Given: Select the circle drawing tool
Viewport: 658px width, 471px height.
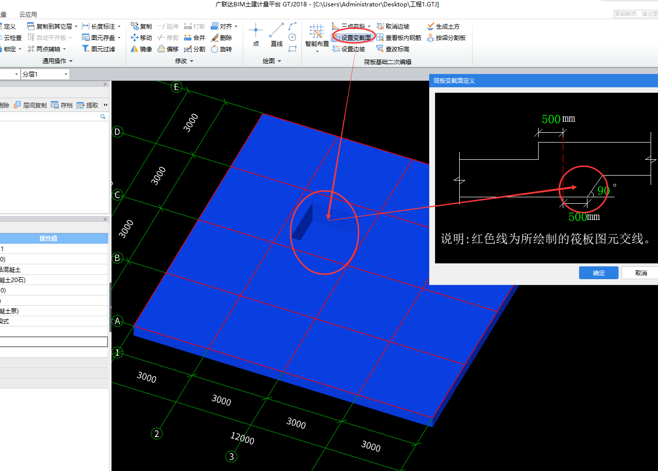Looking at the screenshot, I should point(292,37).
